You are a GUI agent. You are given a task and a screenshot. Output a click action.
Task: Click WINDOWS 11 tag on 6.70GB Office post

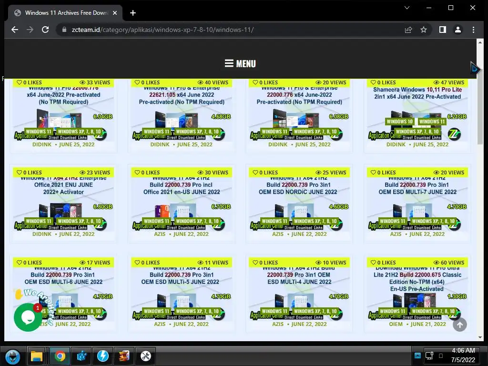(x=156, y=221)
